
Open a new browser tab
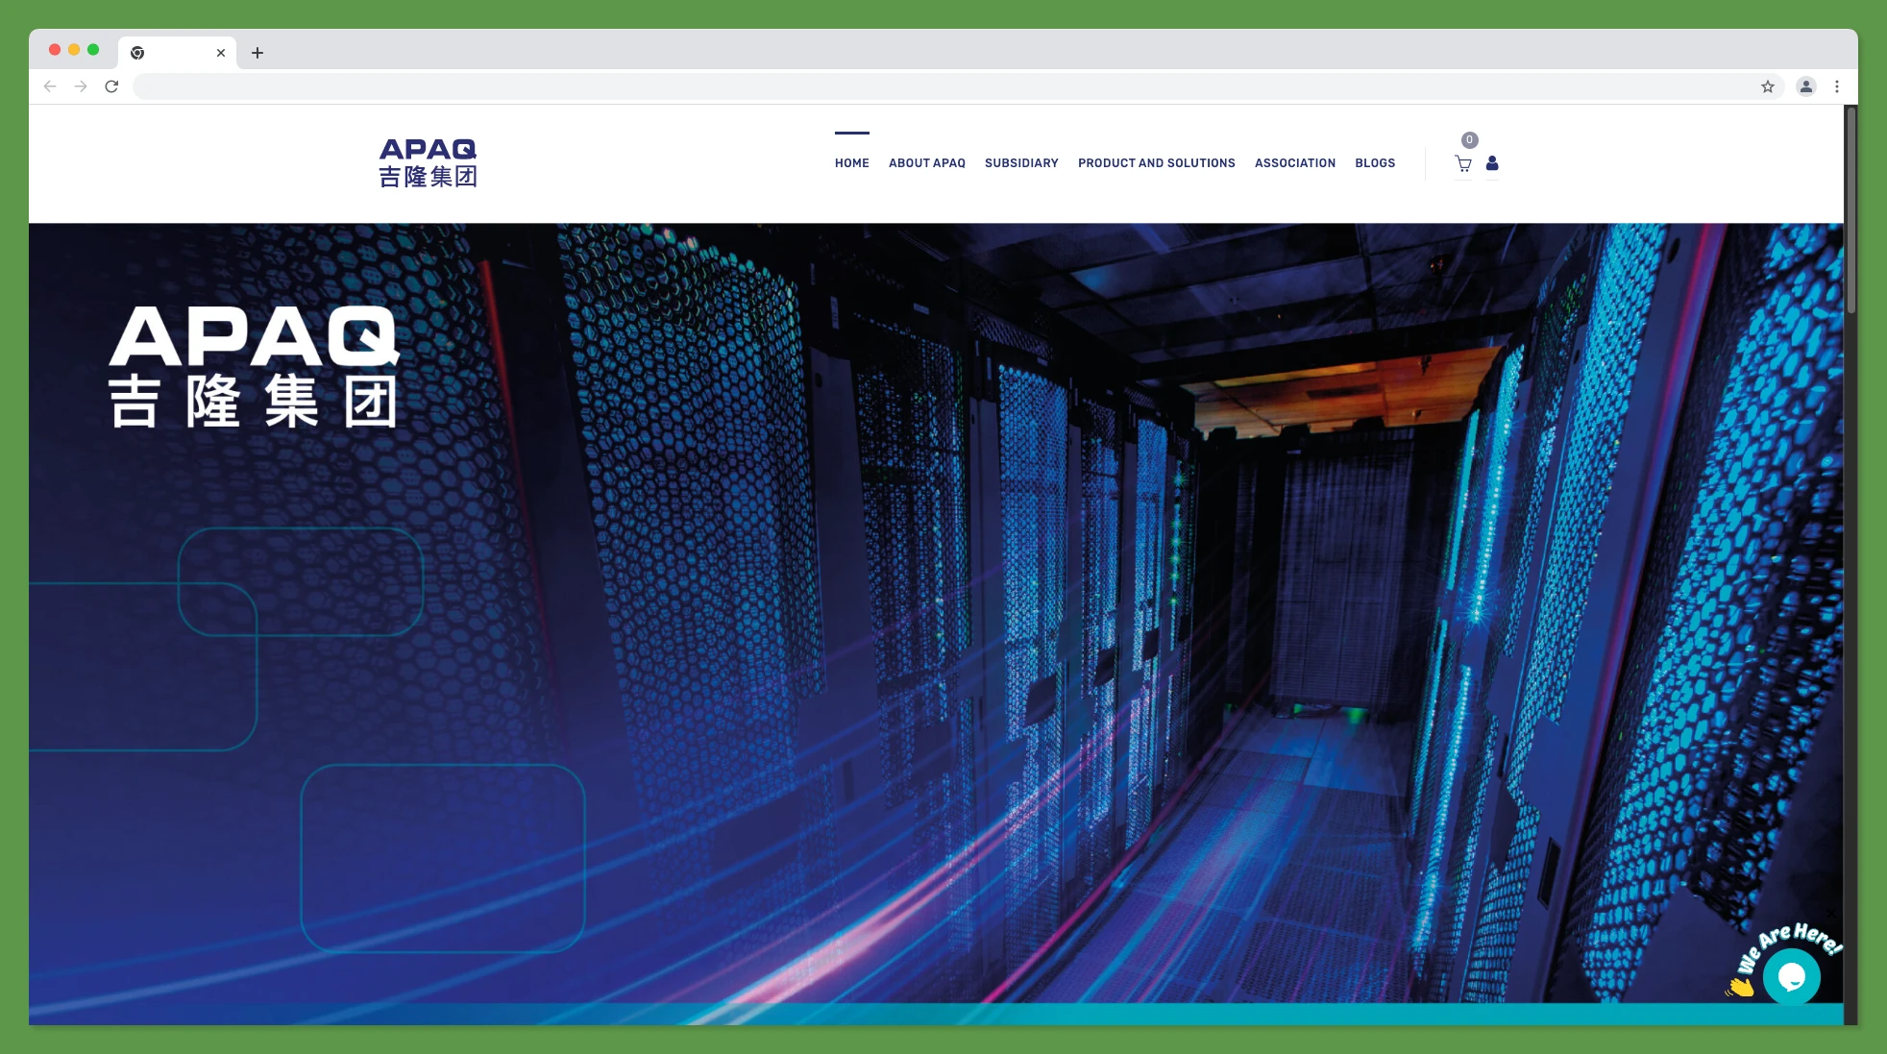tap(257, 52)
